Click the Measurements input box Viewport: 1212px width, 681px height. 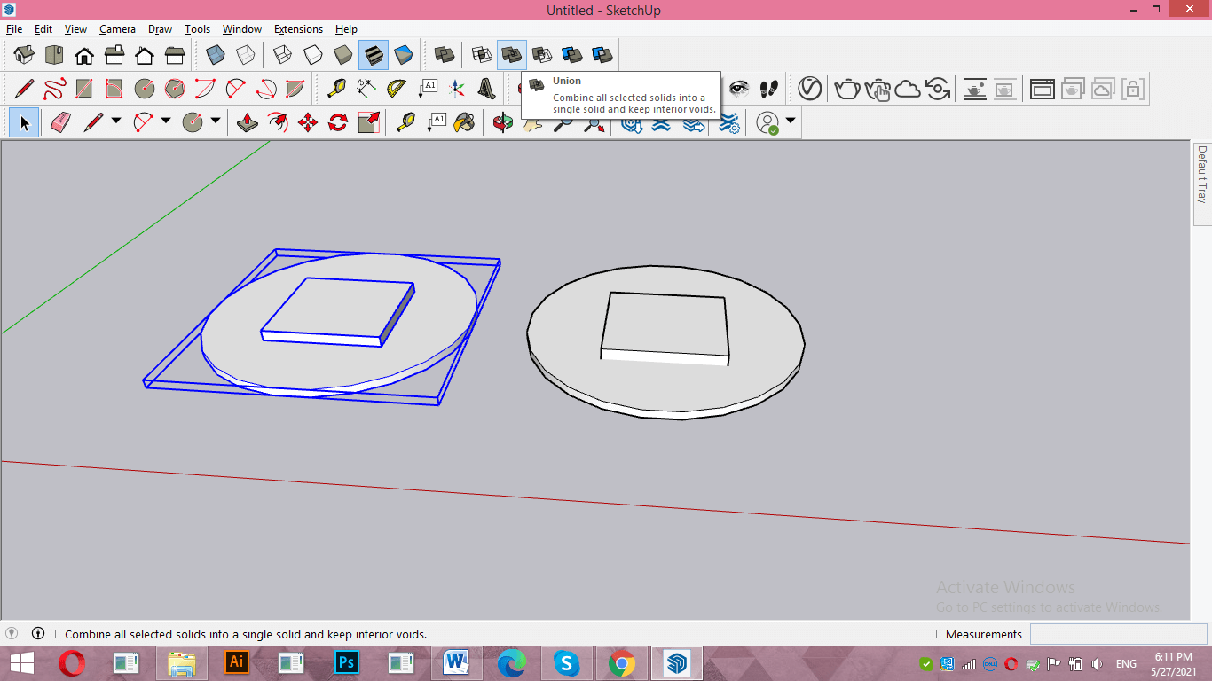tap(1118, 634)
